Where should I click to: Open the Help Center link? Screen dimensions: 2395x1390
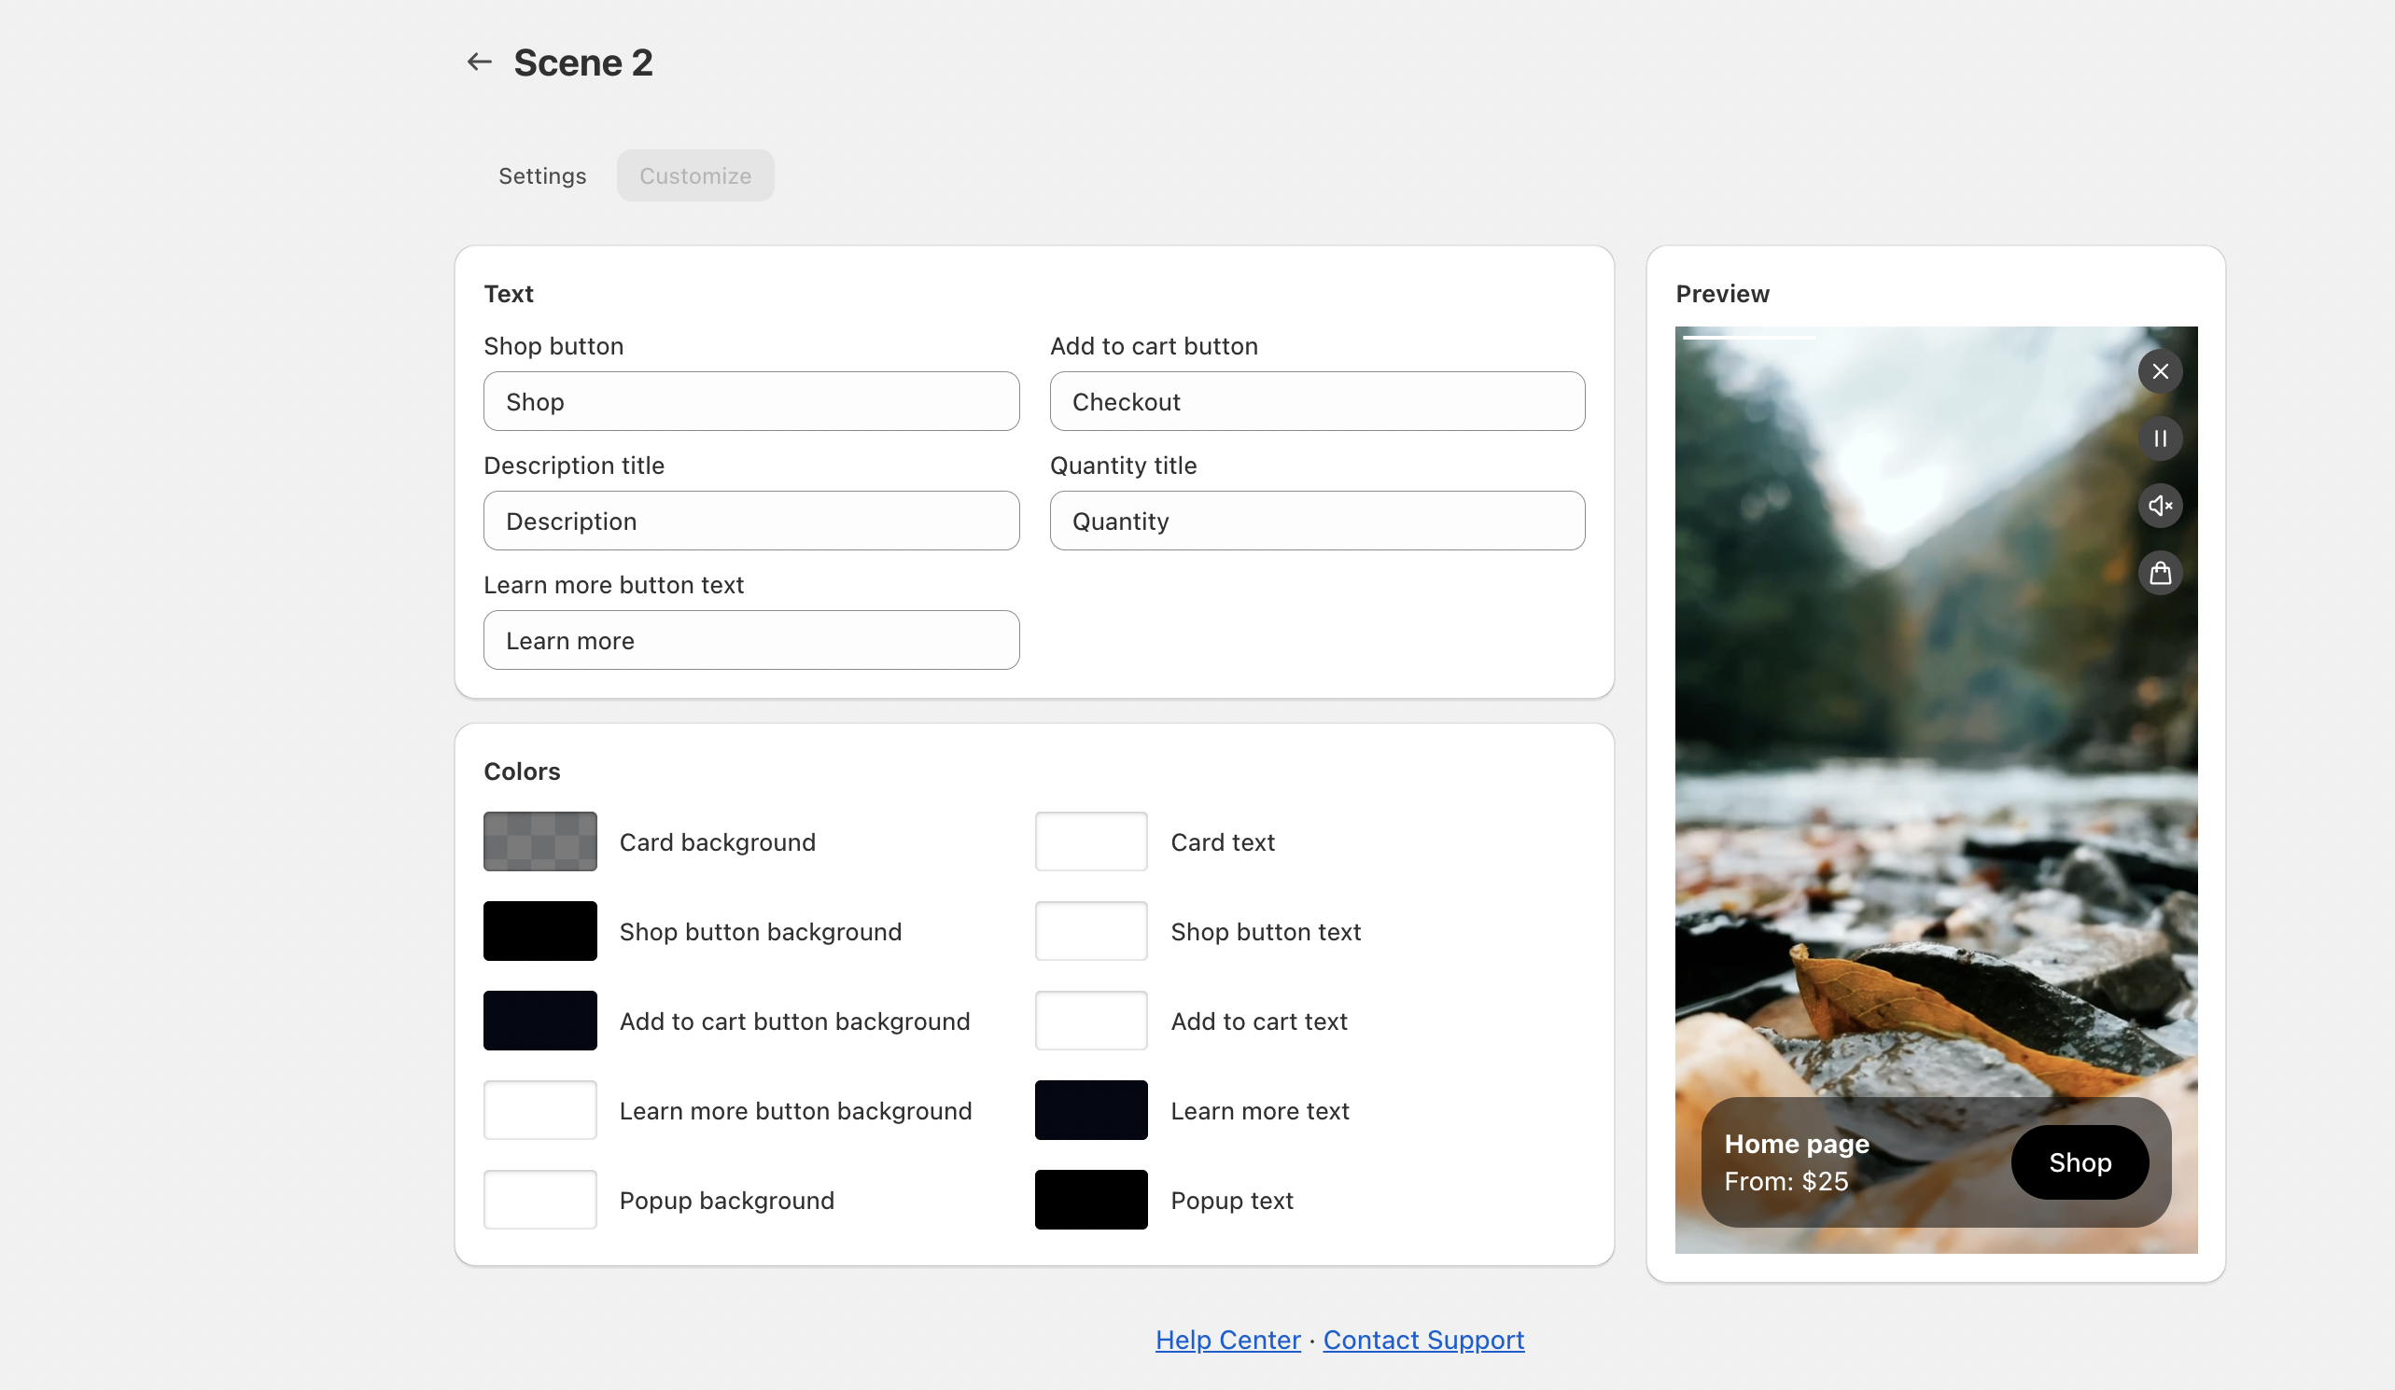point(1227,1340)
